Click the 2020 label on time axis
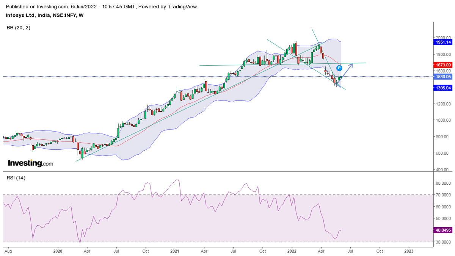 [58, 251]
